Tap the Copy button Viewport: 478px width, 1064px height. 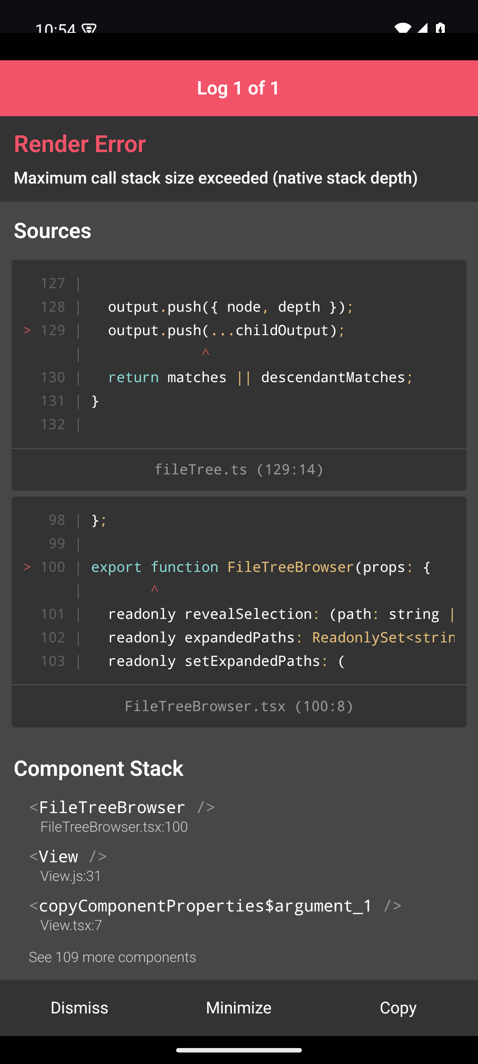coord(398,1008)
